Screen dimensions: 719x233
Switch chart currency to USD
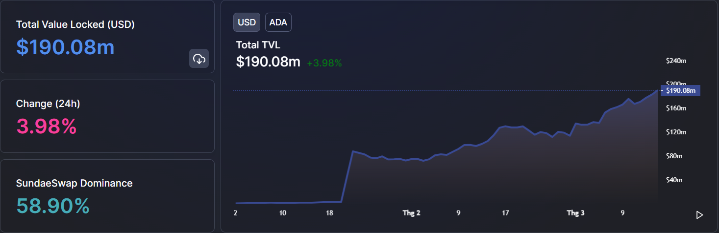pyautogui.click(x=247, y=22)
